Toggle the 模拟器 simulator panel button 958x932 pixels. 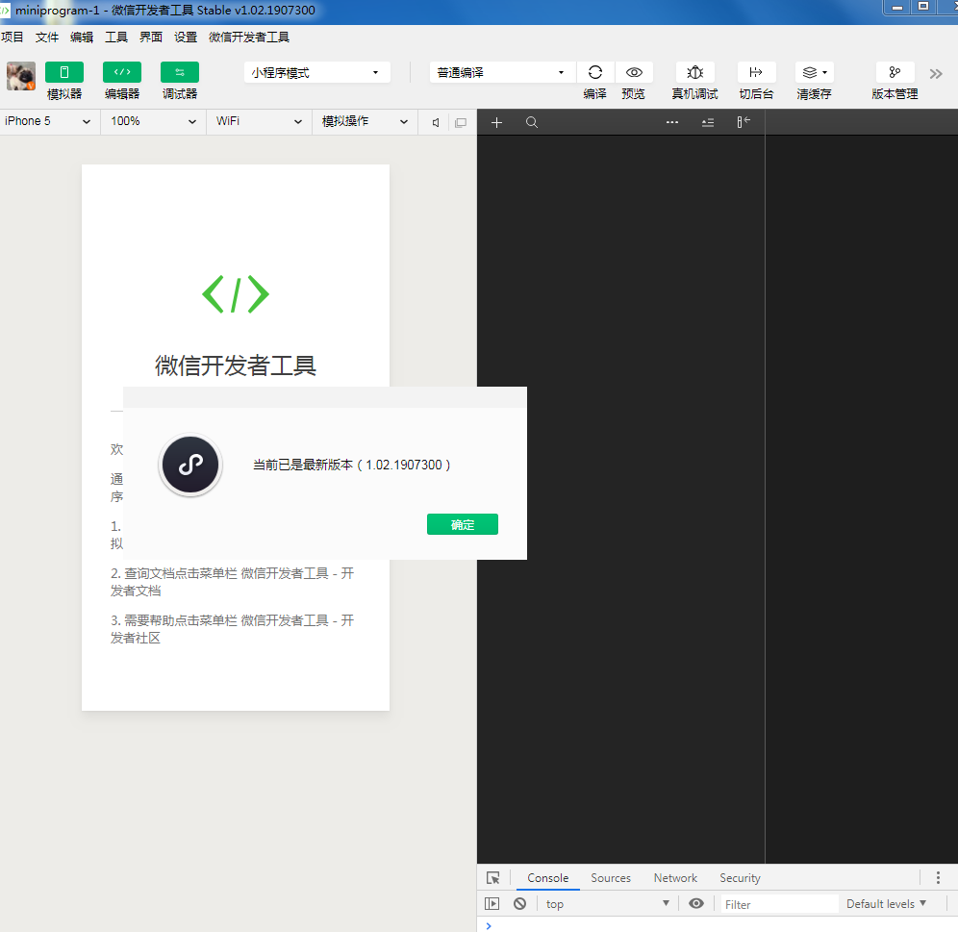tap(64, 72)
